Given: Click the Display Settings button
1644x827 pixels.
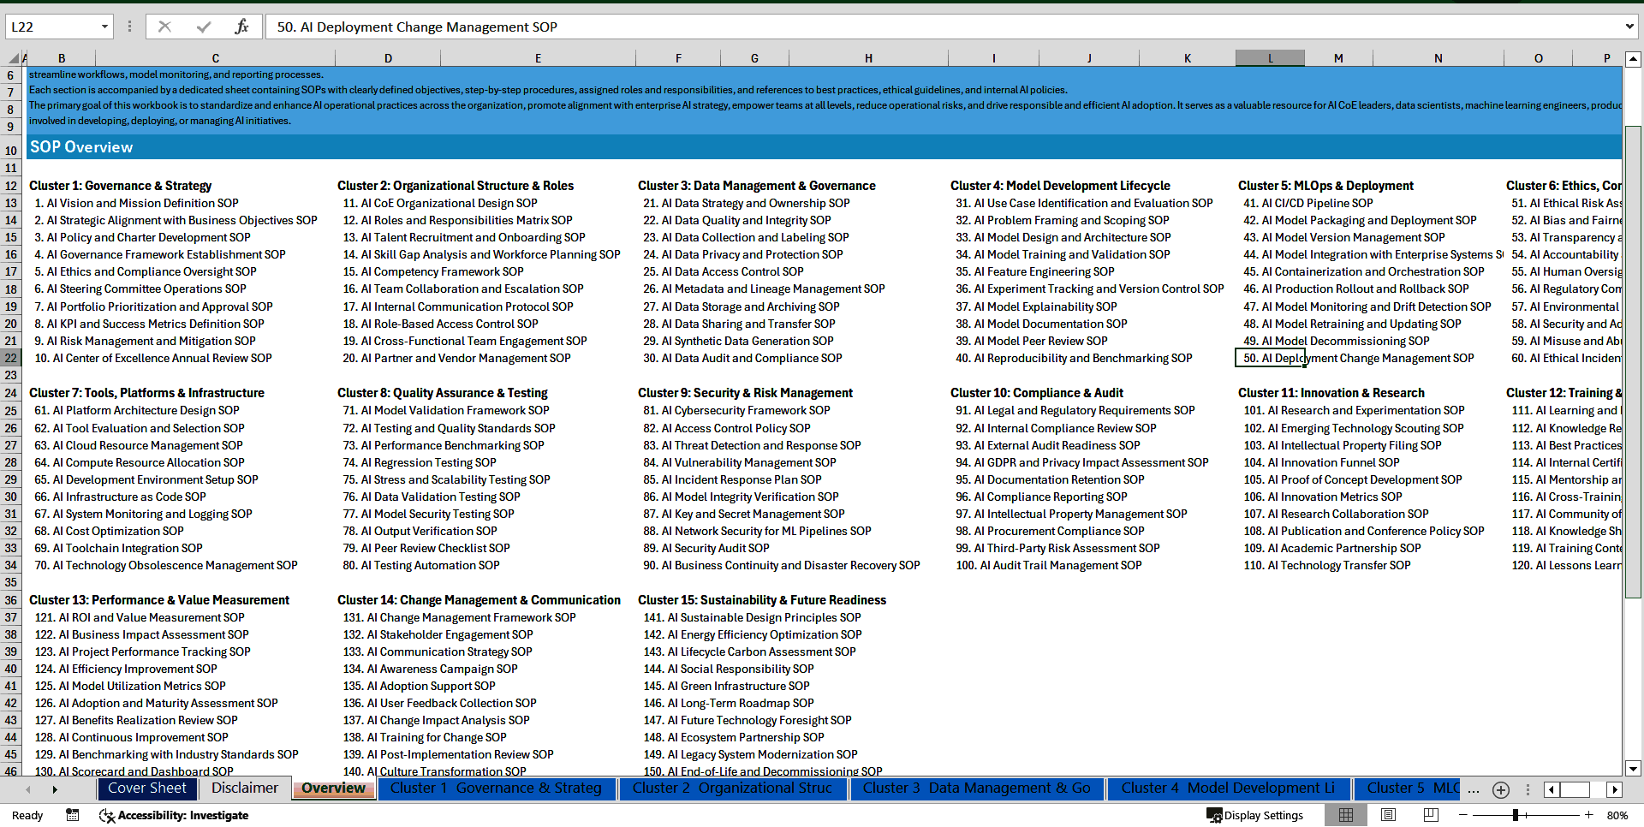Looking at the screenshot, I should pos(1254,815).
